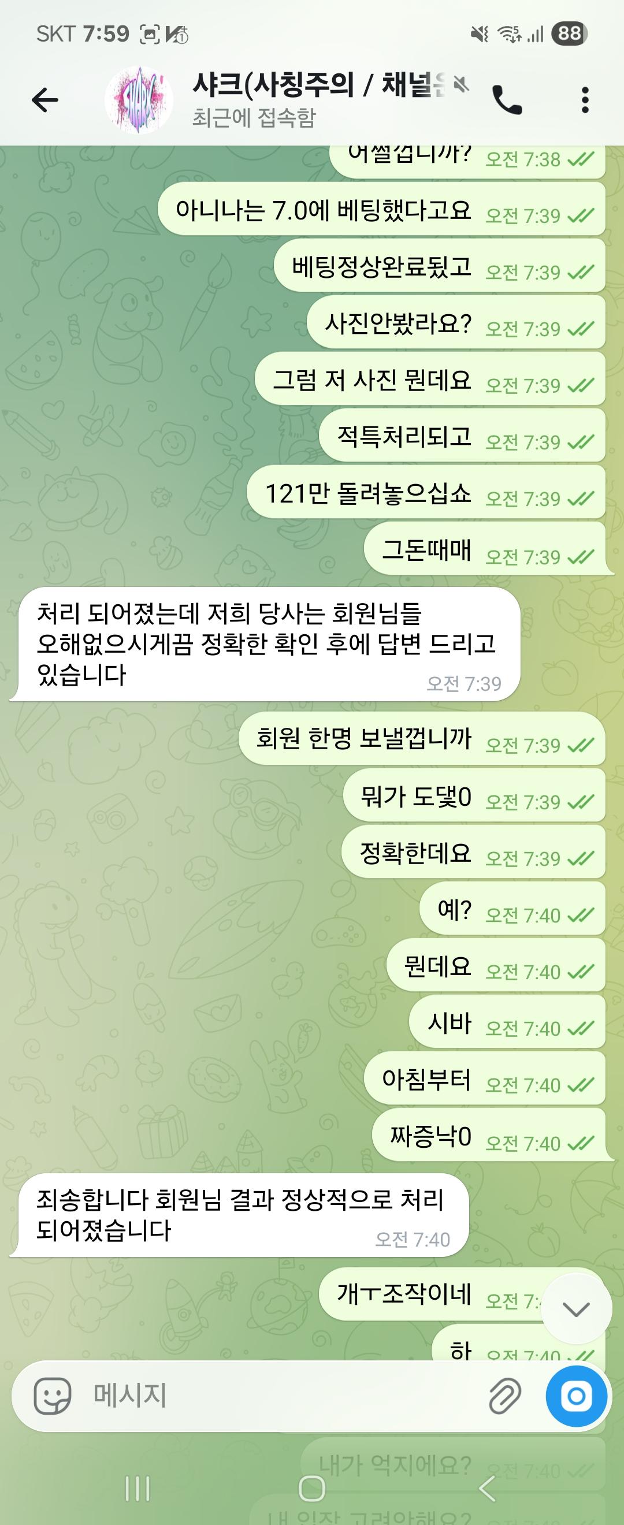Tap the paperclip attach file icon
Image resolution: width=624 pixels, height=1525 pixels.
click(x=505, y=1396)
